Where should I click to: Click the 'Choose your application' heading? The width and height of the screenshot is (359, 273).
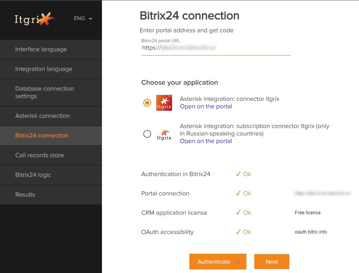pyautogui.click(x=179, y=82)
